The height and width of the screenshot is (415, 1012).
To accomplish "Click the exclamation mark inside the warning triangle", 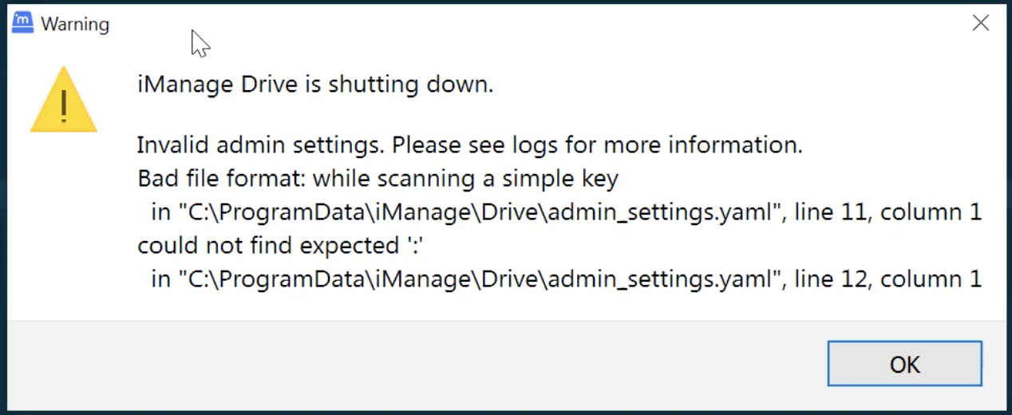I will 64,106.
